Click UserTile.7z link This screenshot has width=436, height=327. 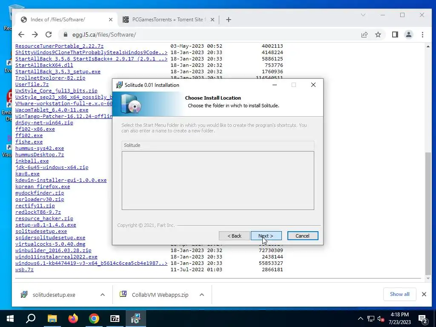point(32,84)
